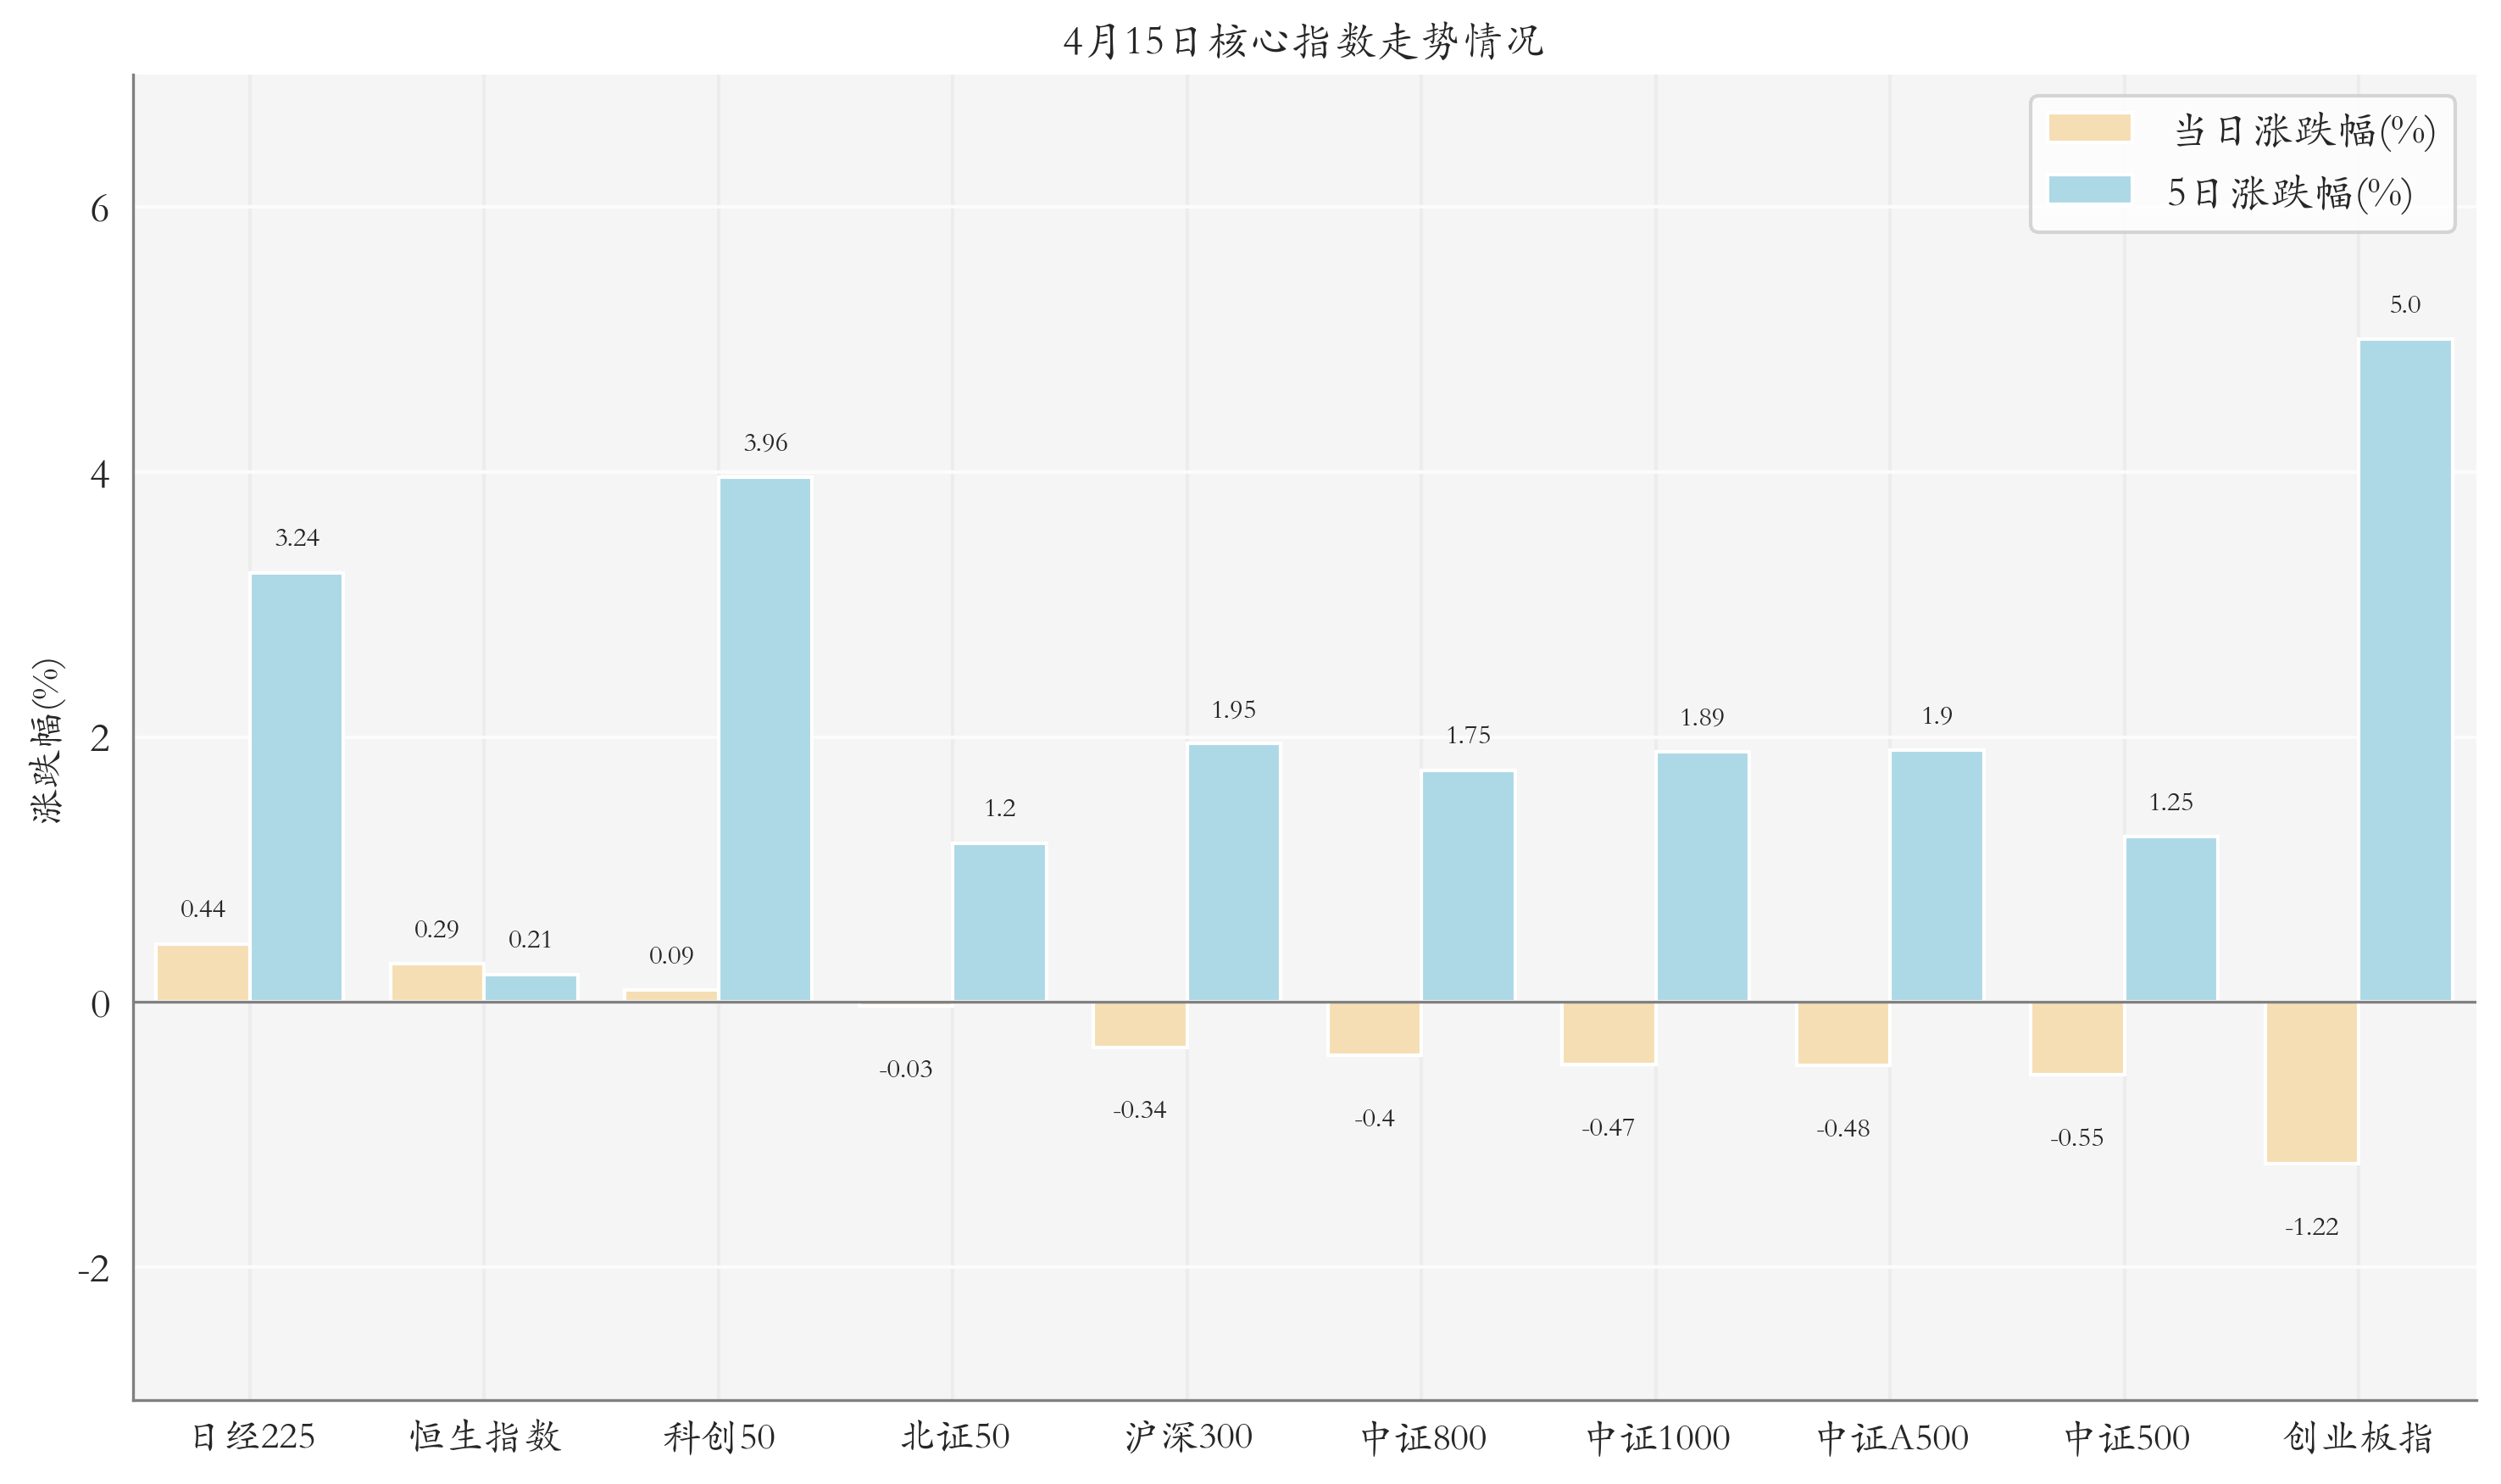Screen dimensions: 2501x1484
Task: Click the data label -0.55
Action: (2076, 1138)
